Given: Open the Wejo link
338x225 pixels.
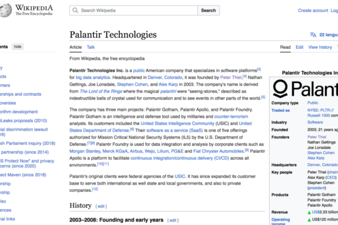Looking at the screenshot, I should click(x=150, y=151).
